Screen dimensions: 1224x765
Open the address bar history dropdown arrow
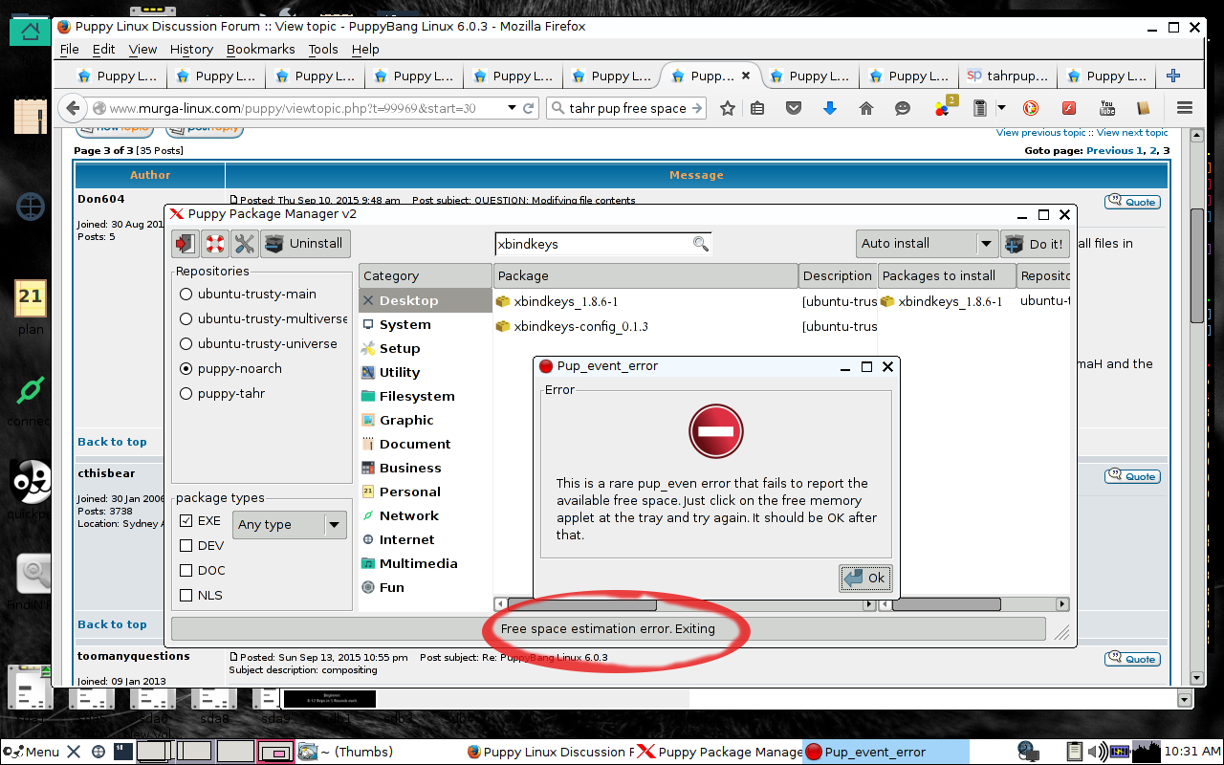(513, 108)
